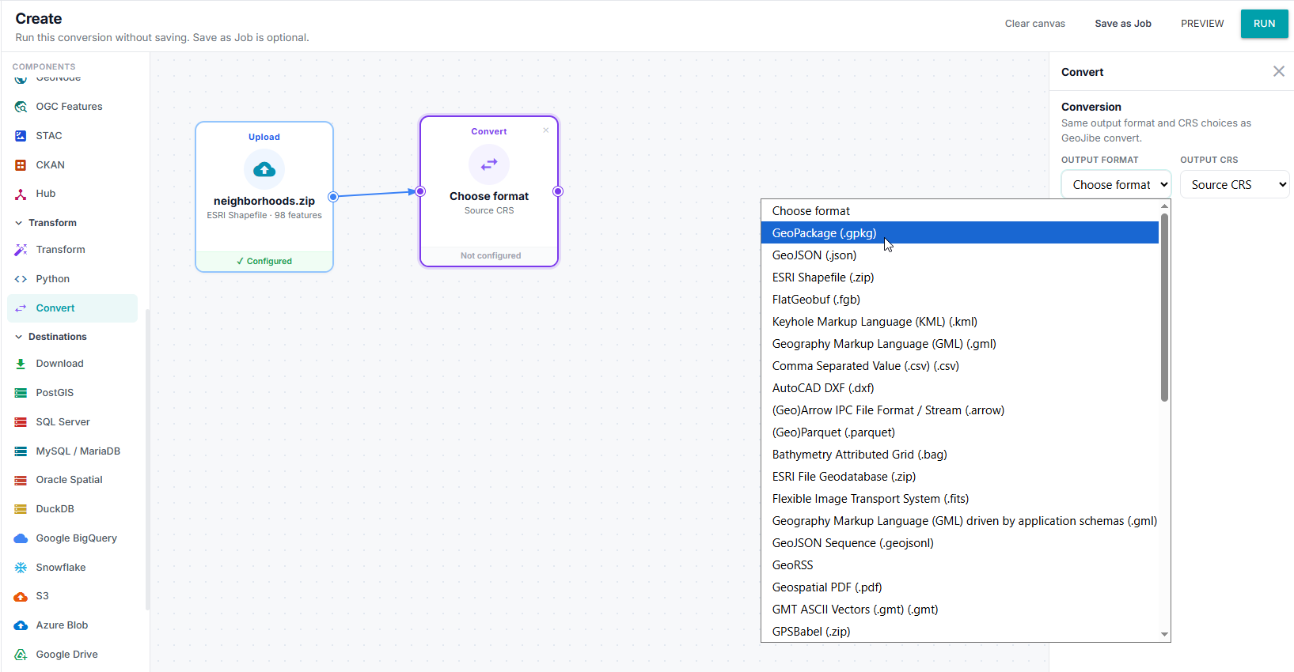Select (Geo)Parquet (.parquet) format
Viewport: 1294px width, 672px height.
pos(959,432)
